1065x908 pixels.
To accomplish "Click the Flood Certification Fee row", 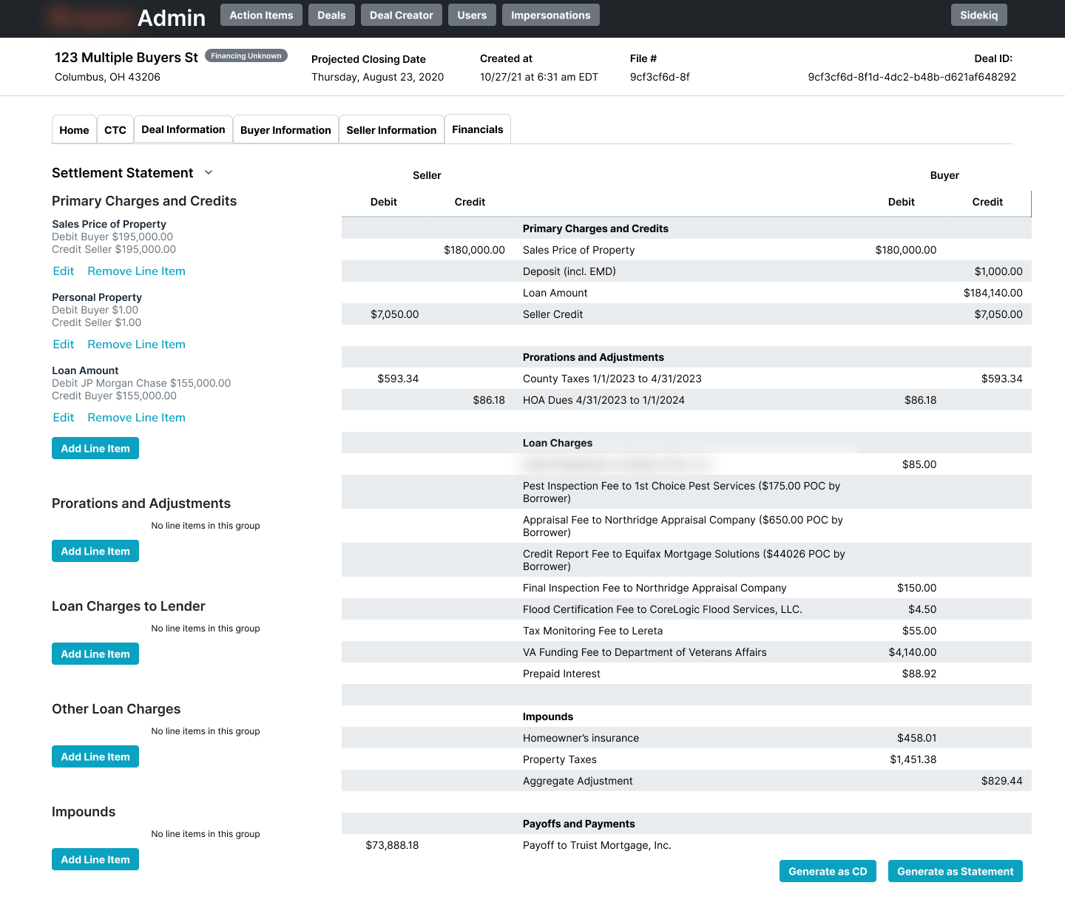I will coord(686,609).
